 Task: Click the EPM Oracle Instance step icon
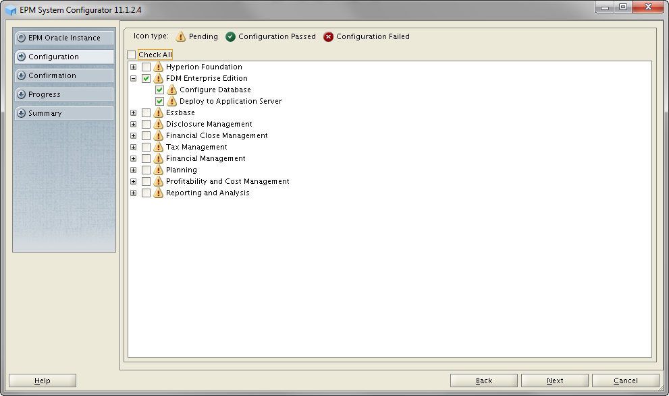22,38
